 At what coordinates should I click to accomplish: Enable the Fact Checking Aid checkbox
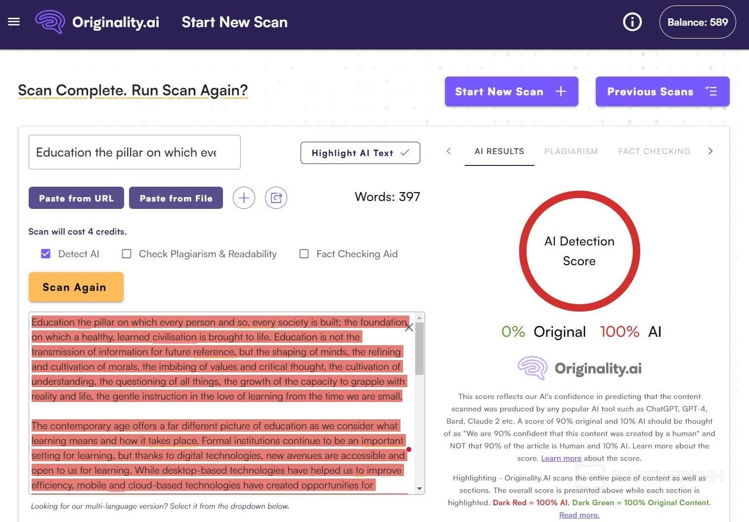tap(304, 254)
